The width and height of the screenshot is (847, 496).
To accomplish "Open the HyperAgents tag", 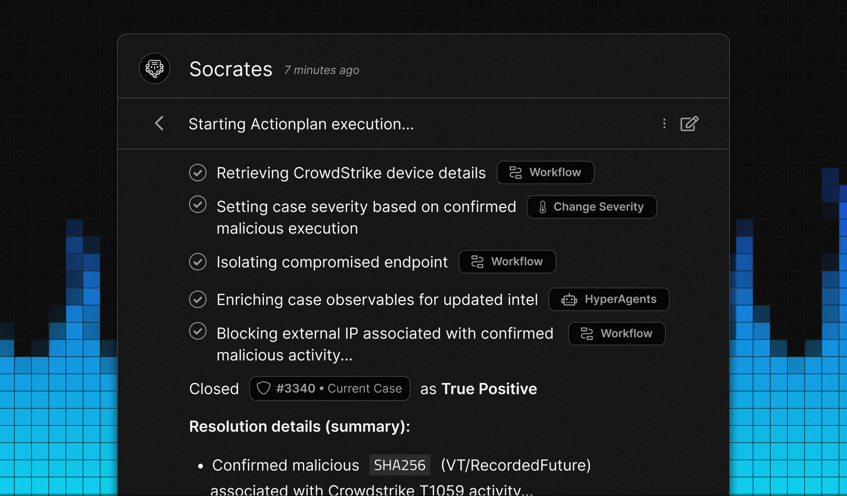I will click(609, 300).
